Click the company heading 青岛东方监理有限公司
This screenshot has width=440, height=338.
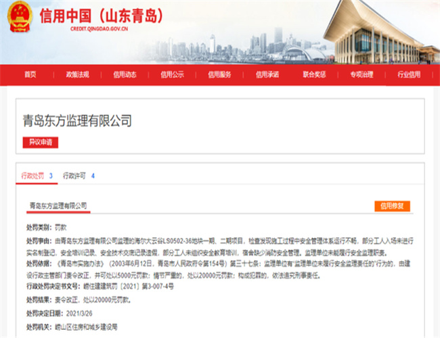click(x=77, y=121)
